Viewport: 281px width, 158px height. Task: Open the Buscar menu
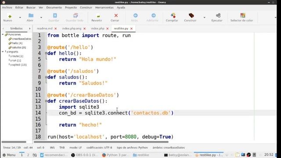click(x=31, y=7)
